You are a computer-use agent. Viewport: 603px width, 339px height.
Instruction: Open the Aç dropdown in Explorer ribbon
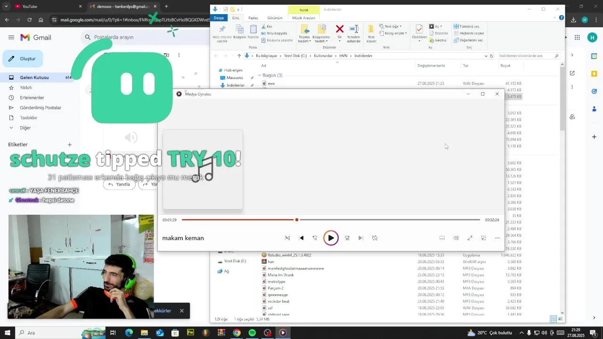pyautogui.click(x=435, y=26)
